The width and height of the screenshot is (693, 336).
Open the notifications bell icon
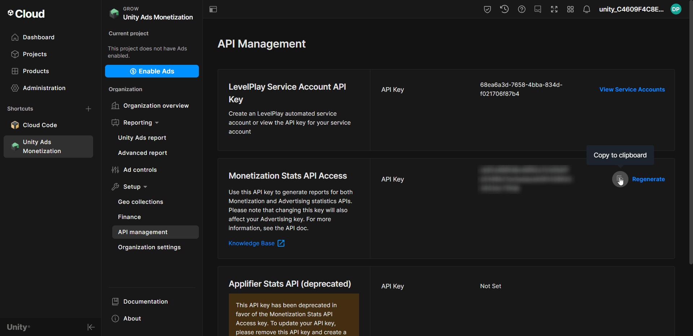click(587, 9)
